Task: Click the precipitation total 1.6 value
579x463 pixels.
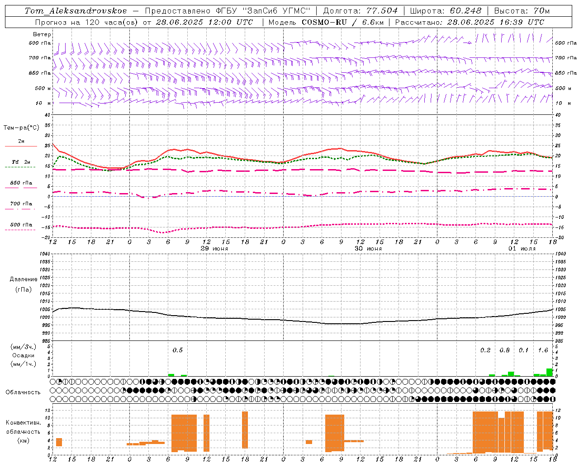Action: [543, 350]
